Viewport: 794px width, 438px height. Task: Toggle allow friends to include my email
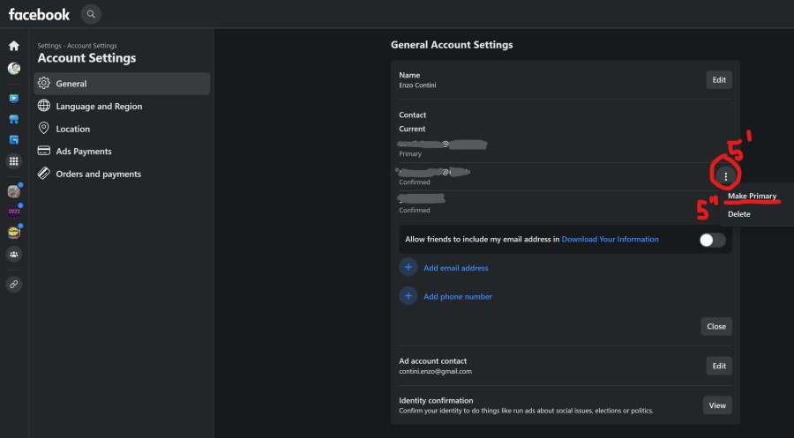712,240
